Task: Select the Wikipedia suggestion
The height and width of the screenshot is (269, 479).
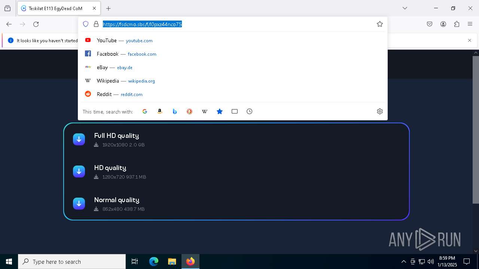Action: click(233, 81)
